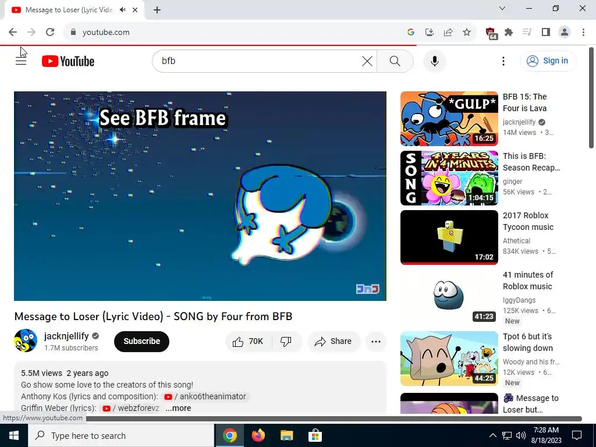Click the horizontal scrollbar at page bottom
596x447 pixels.
pyautogui.click(x=334, y=419)
